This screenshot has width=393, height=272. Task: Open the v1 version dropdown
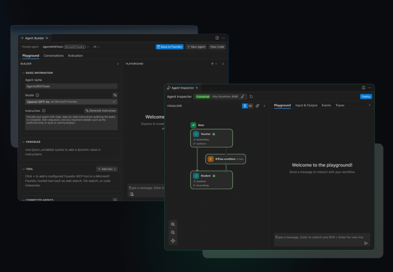coord(96,47)
